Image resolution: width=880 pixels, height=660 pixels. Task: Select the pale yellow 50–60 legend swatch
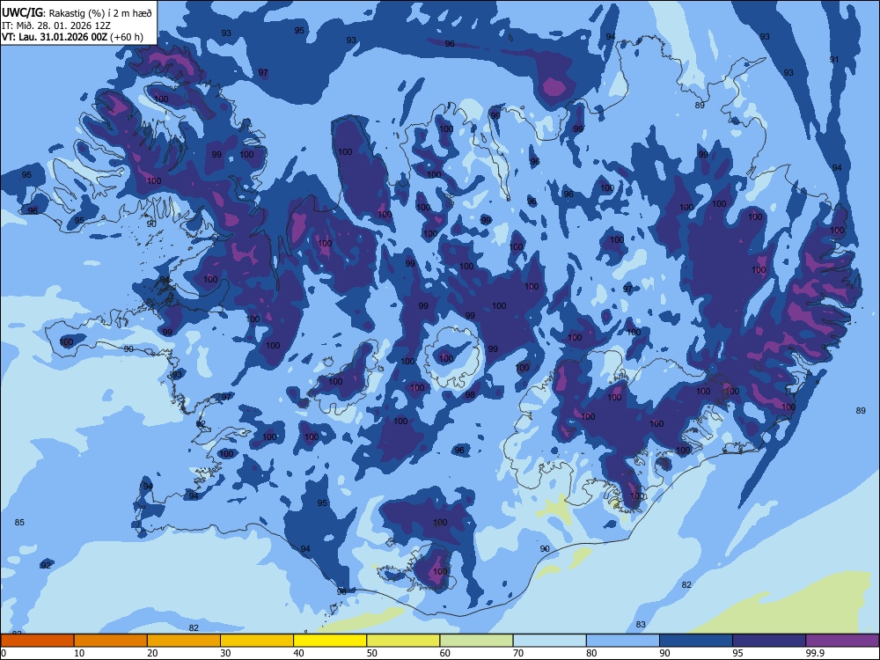403,641
